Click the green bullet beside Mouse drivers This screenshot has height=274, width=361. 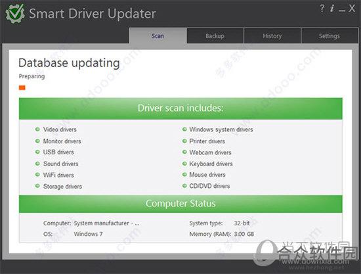point(184,174)
